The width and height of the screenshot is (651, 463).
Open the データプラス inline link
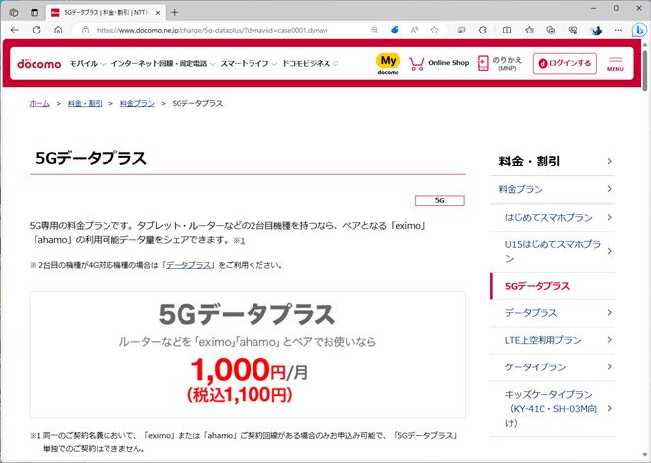point(189,265)
